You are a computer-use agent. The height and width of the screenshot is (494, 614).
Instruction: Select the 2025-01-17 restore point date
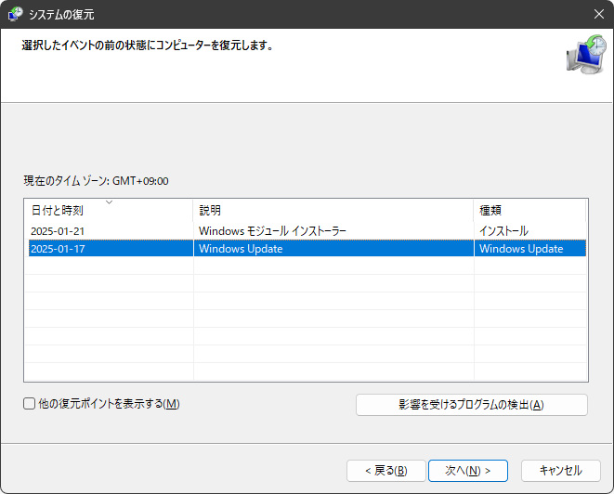[58, 249]
